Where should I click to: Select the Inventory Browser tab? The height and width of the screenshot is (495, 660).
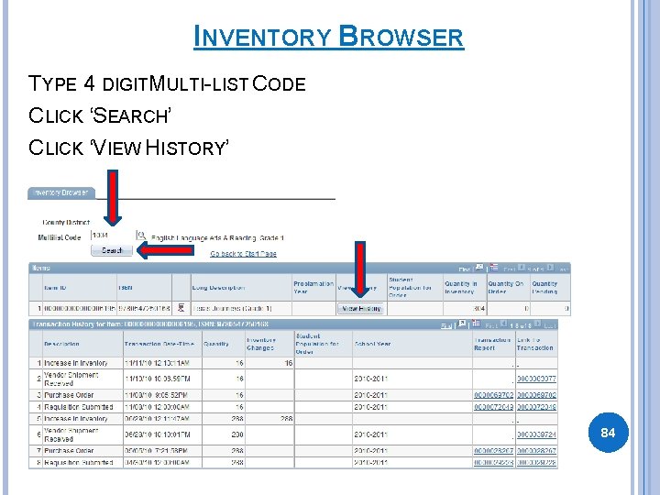click(61, 192)
